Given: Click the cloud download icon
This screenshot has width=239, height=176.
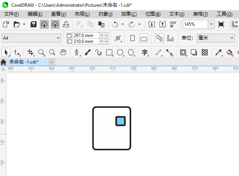Looking at the screenshot, I should [44, 24].
